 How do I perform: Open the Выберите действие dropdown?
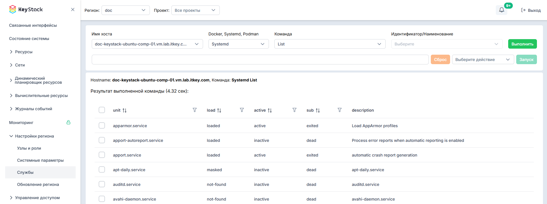point(483,60)
